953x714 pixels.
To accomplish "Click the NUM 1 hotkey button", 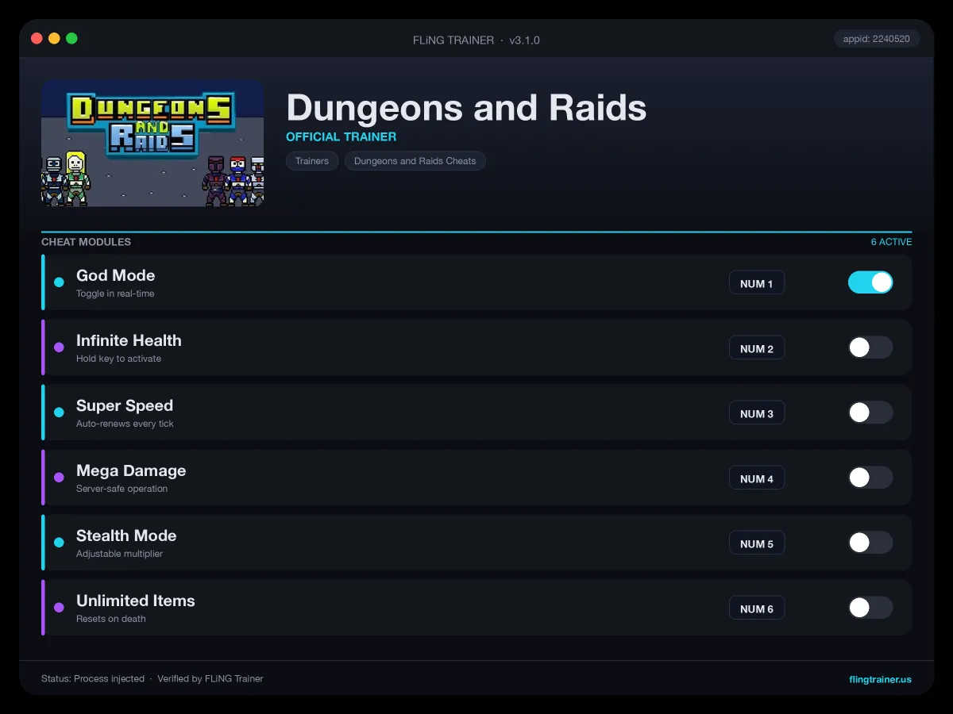I will tap(757, 283).
